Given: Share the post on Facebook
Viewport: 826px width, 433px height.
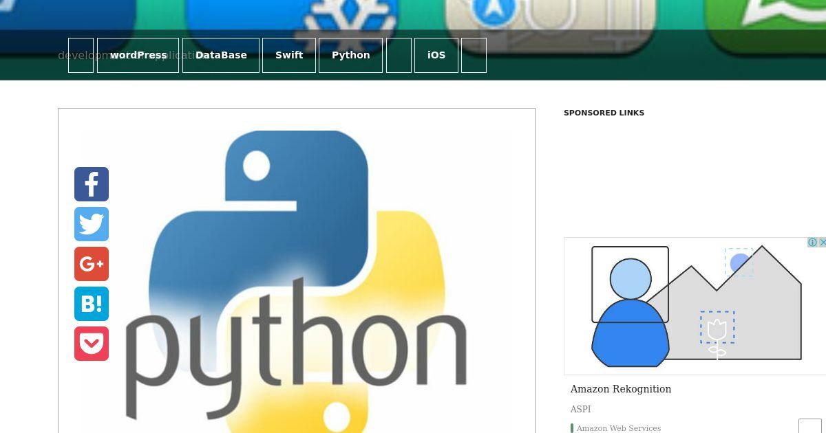Looking at the screenshot, I should (x=92, y=184).
